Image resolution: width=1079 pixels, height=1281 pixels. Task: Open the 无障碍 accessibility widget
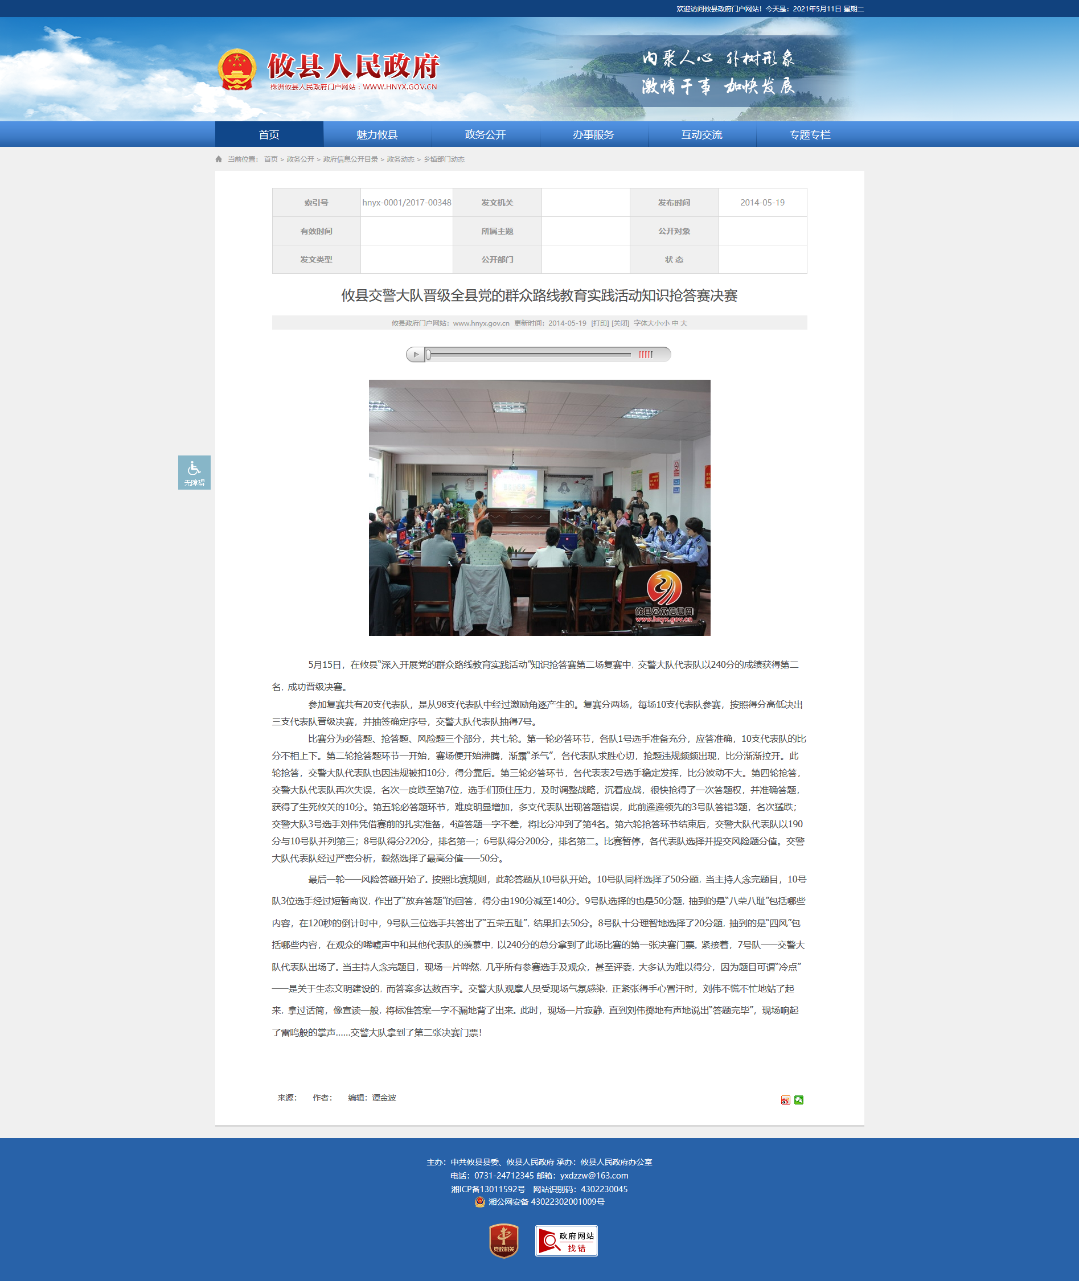(194, 472)
